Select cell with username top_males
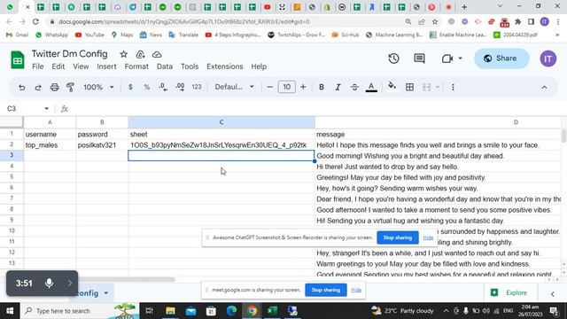The height and width of the screenshot is (319, 567). tap(50, 145)
